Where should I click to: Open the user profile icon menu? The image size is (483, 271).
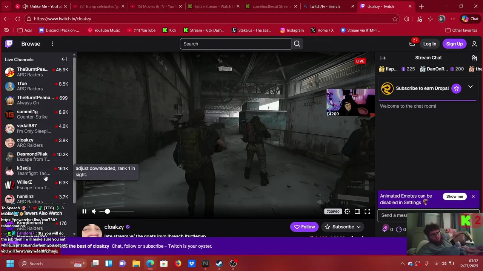(x=474, y=44)
